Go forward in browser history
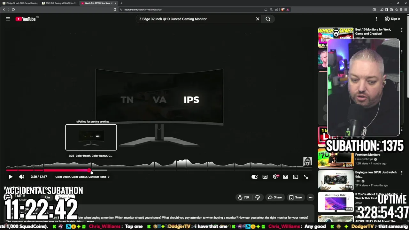 [x=9, y=10]
